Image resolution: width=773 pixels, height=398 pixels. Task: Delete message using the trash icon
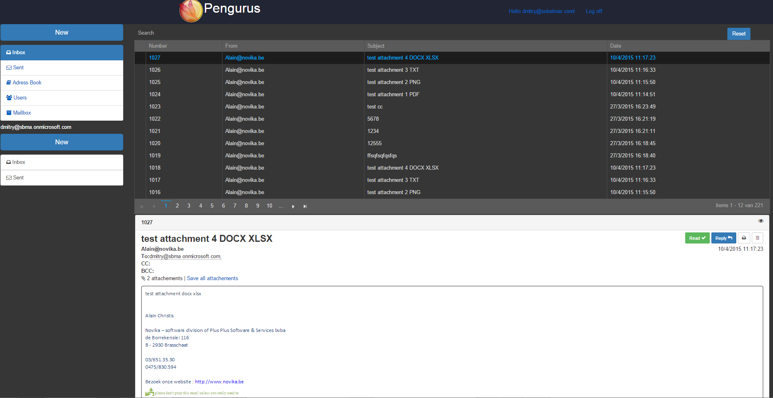coord(757,238)
